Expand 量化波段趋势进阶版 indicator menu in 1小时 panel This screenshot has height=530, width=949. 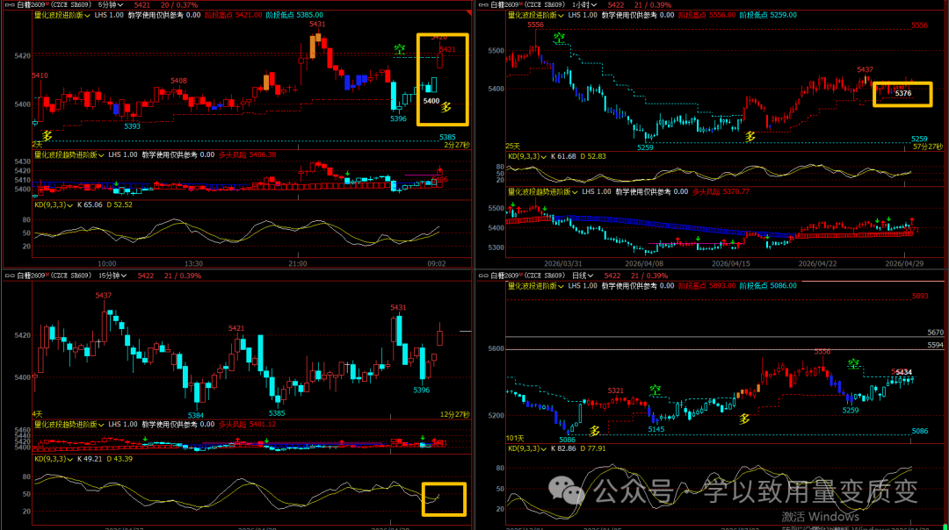543,191
